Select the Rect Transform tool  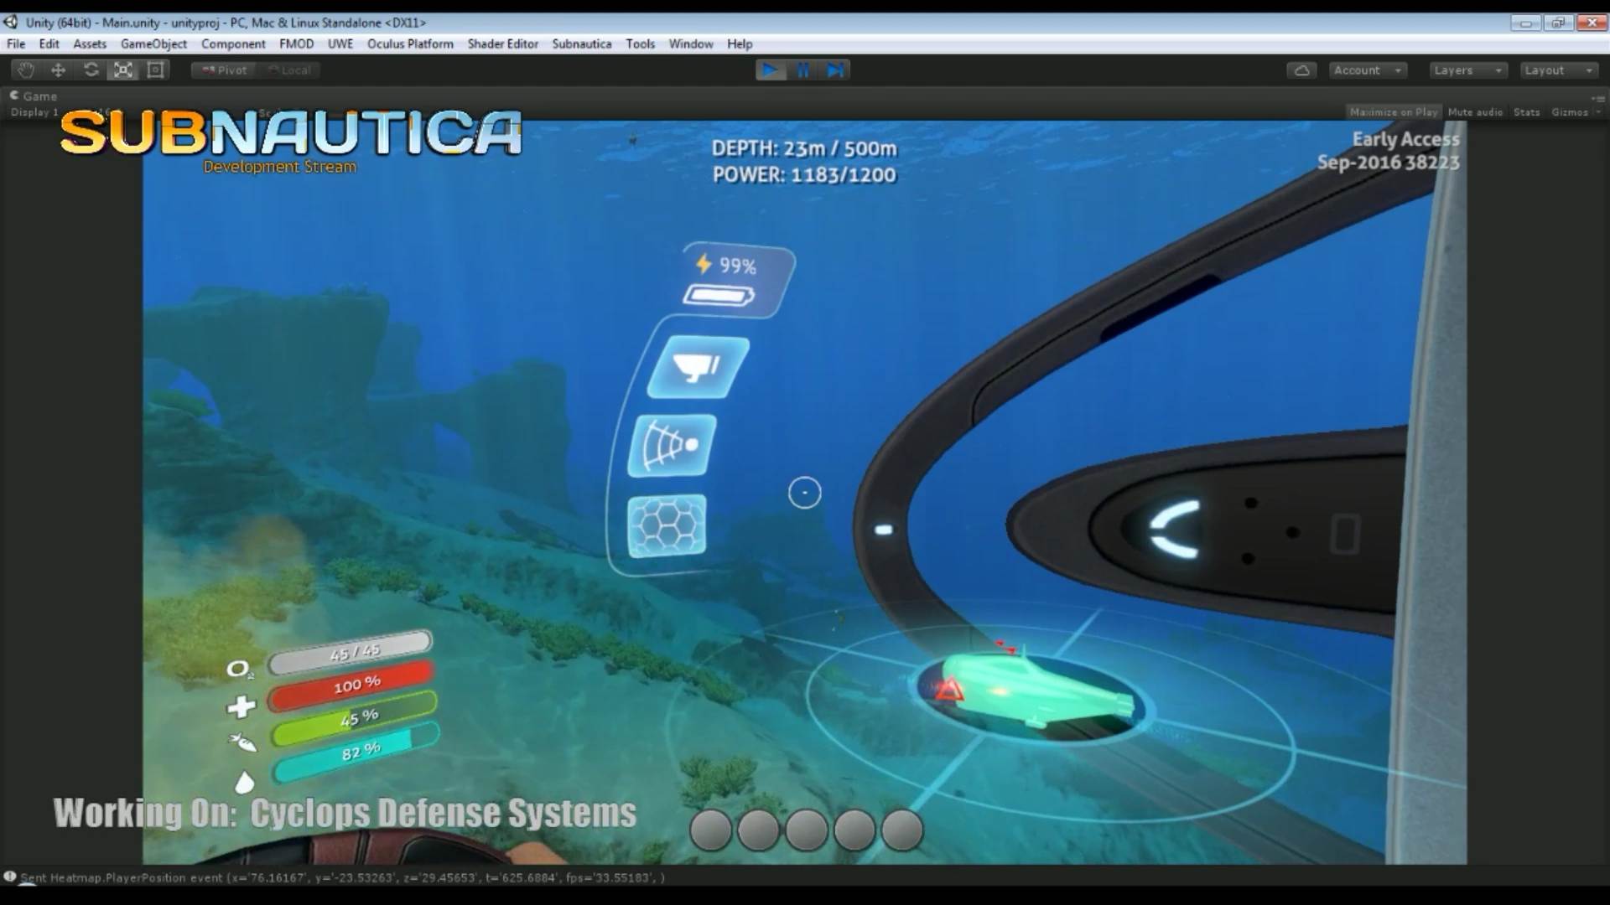[155, 70]
